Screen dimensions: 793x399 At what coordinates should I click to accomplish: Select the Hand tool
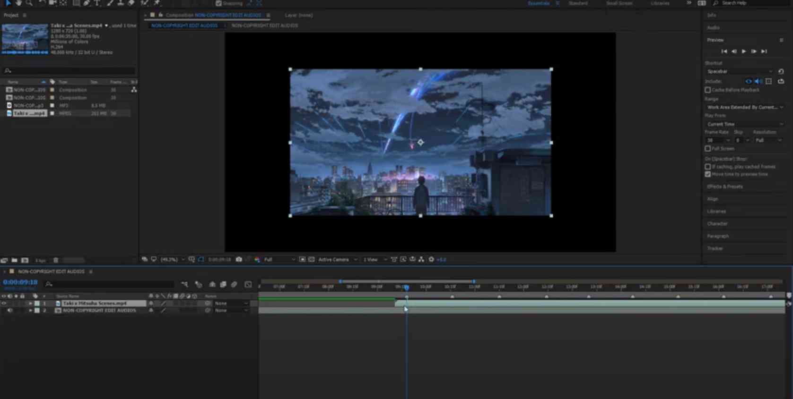18,3
